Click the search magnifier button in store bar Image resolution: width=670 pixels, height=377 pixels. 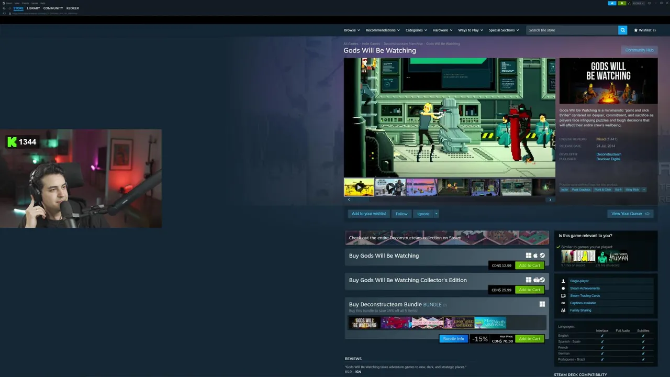[622, 30]
